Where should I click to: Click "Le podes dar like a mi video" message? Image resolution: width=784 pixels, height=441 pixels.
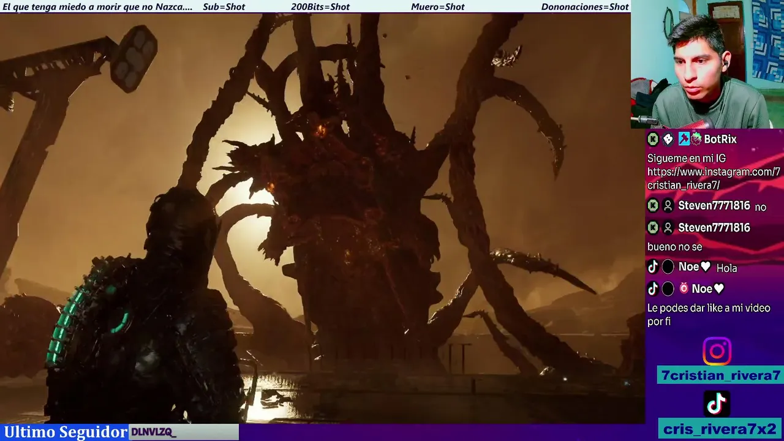tap(709, 315)
